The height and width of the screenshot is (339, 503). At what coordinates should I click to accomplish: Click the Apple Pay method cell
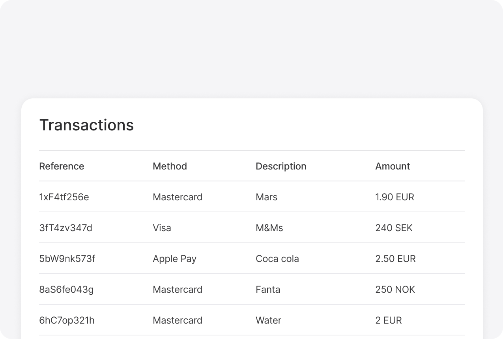pyautogui.click(x=174, y=259)
